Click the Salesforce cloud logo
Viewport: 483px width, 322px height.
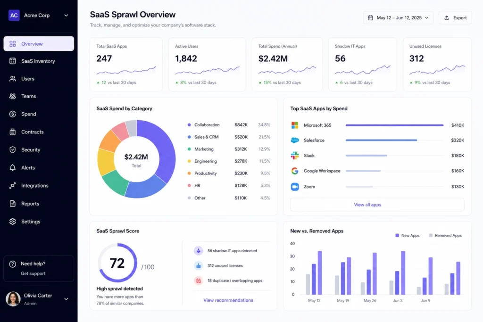point(295,140)
